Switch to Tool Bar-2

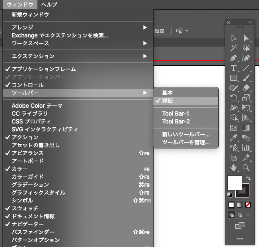[x=186, y=121]
